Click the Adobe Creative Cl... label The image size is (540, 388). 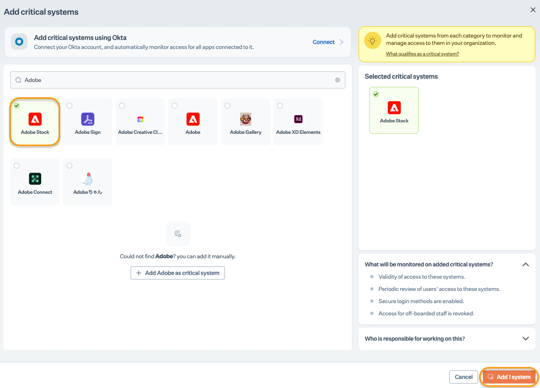(140, 132)
